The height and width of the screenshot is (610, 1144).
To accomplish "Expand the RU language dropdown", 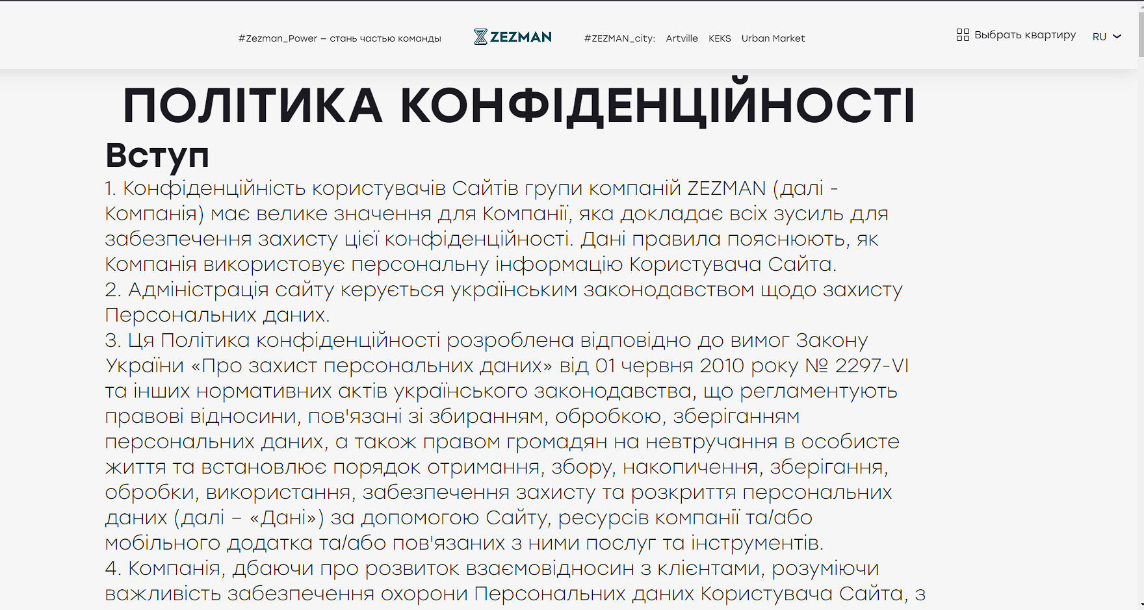I will point(1107,36).
